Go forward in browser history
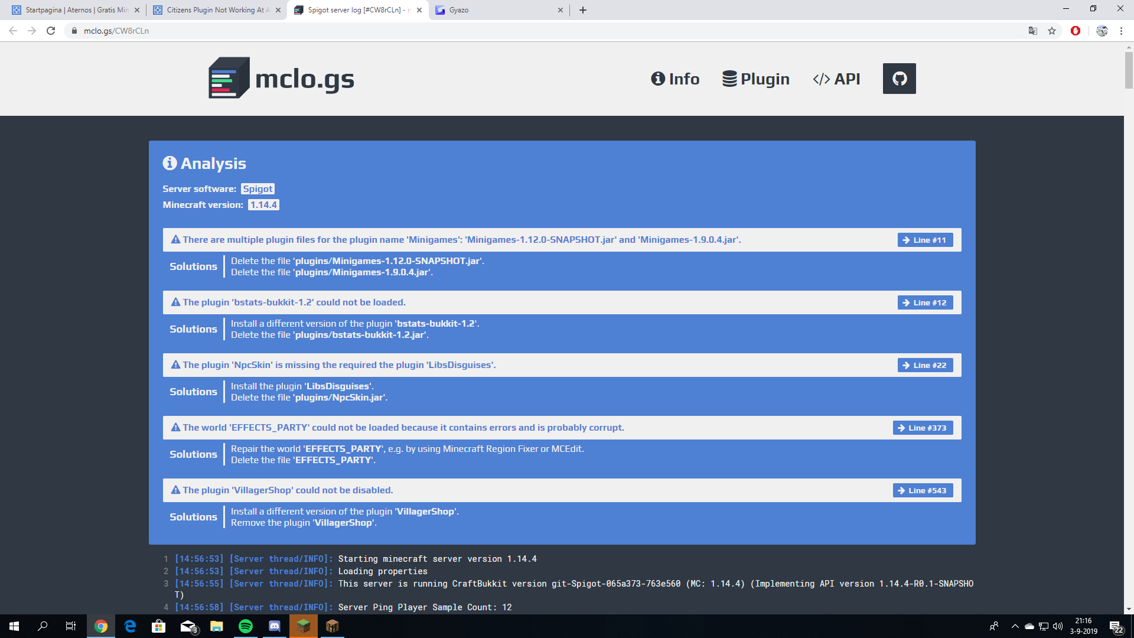This screenshot has height=638, width=1134. pos(32,31)
